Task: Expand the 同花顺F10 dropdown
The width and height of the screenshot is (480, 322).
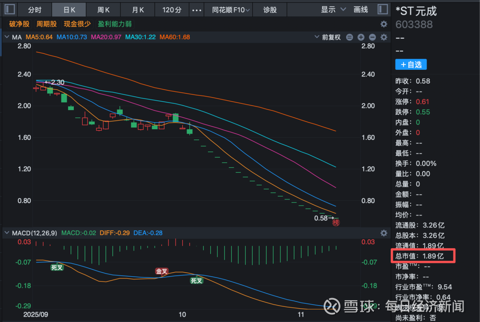Action: click(228, 9)
